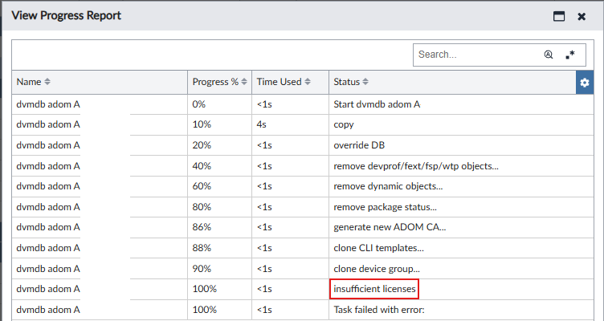Select the 'Start dvmdb adom A' row

click(376, 104)
